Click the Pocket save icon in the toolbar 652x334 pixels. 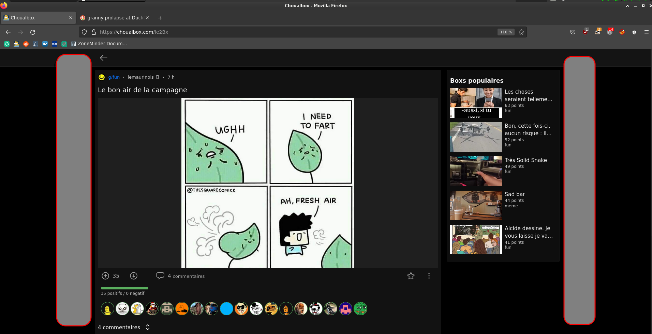[x=573, y=32]
